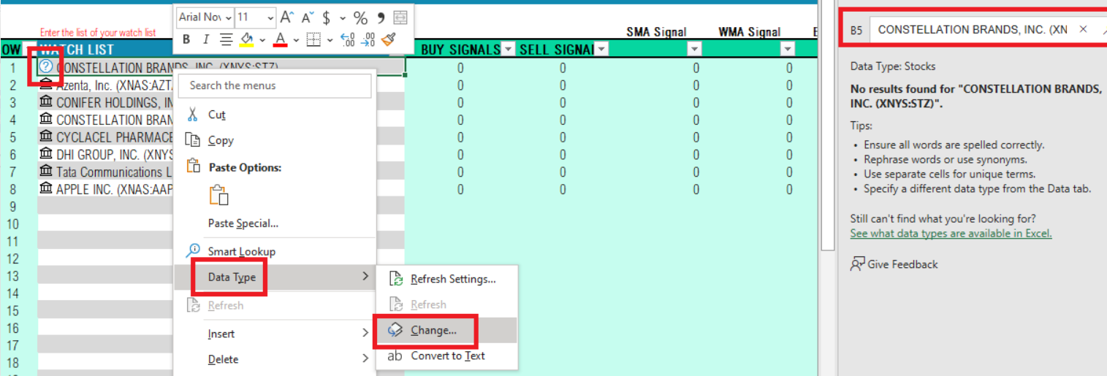The image size is (1107, 376).
Task: Click the Merge and Center icon
Action: [x=400, y=17]
